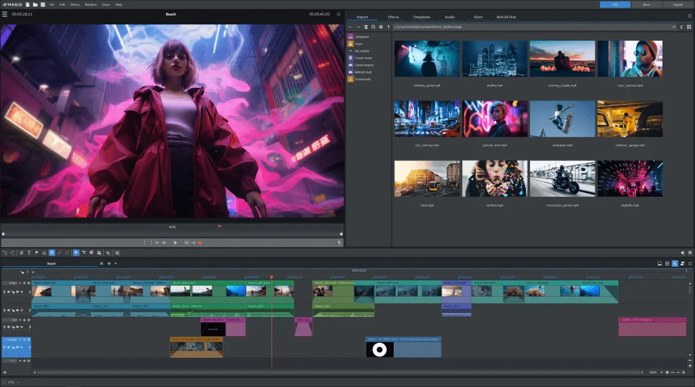Viewport: 695px width, 387px height.
Task: Click the gear options icon in Import panel
Action: point(380,26)
